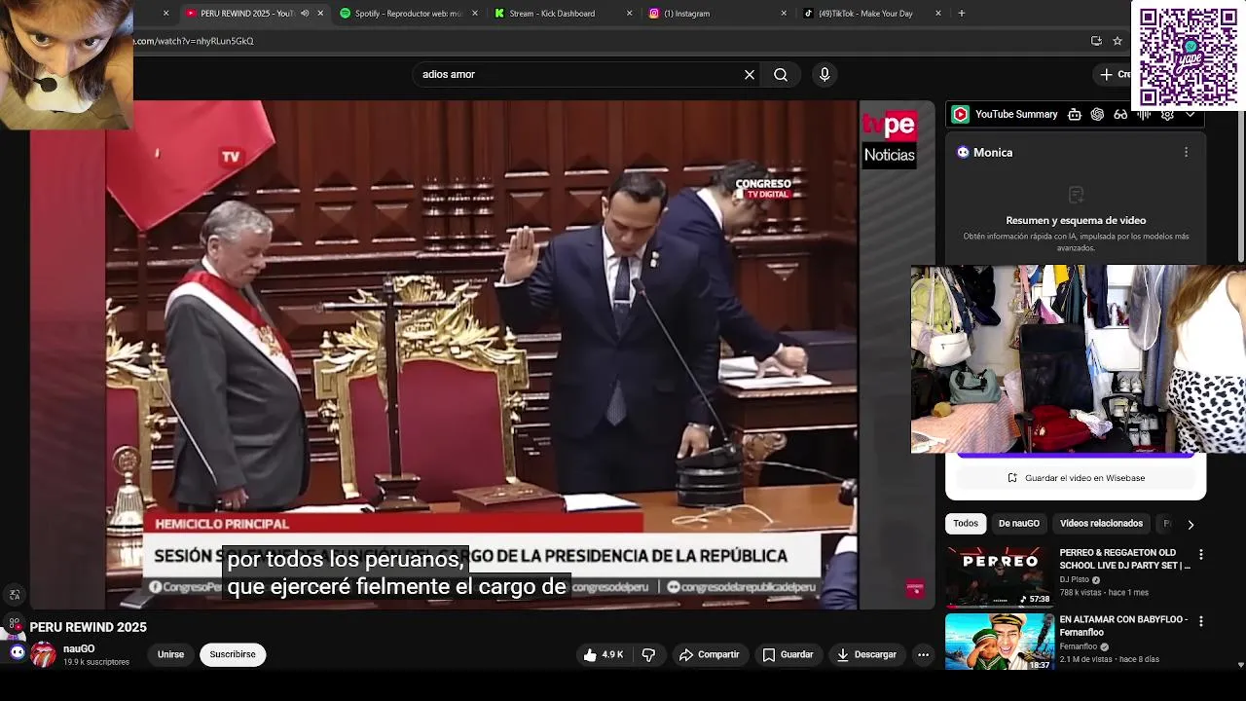Close the Spotify tab
Viewport: 1246px width, 701px height.
(x=475, y=14)
